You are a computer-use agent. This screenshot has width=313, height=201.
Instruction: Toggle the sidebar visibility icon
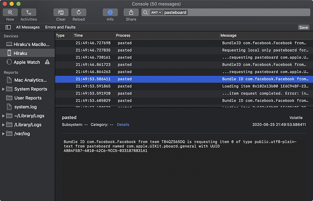click(x=8, y=27)
